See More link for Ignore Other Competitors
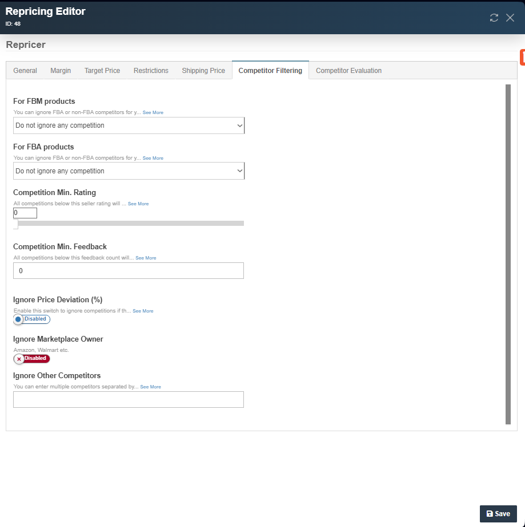 coord(150,387)
